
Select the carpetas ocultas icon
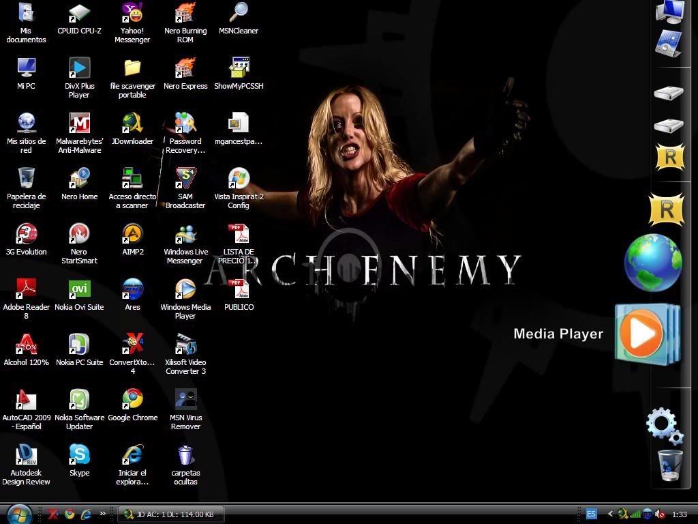pyautogui.click(x=185, y=465)
